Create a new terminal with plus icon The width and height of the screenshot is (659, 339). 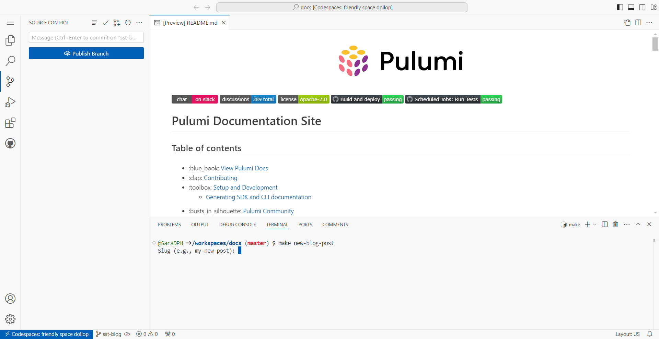(x=588, y=224)
